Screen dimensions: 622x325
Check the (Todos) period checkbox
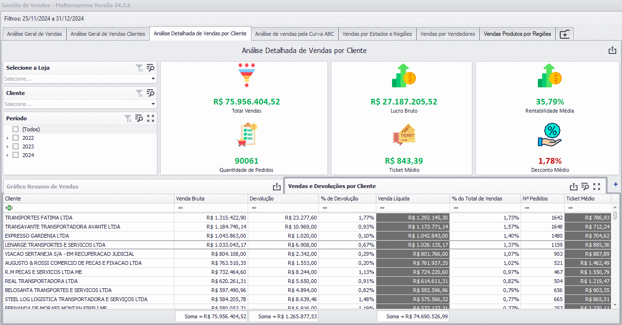16,129
